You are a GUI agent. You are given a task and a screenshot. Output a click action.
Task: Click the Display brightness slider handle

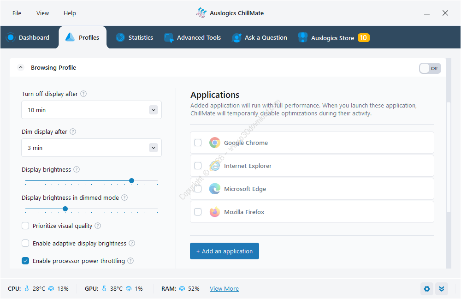coord(132,181)
